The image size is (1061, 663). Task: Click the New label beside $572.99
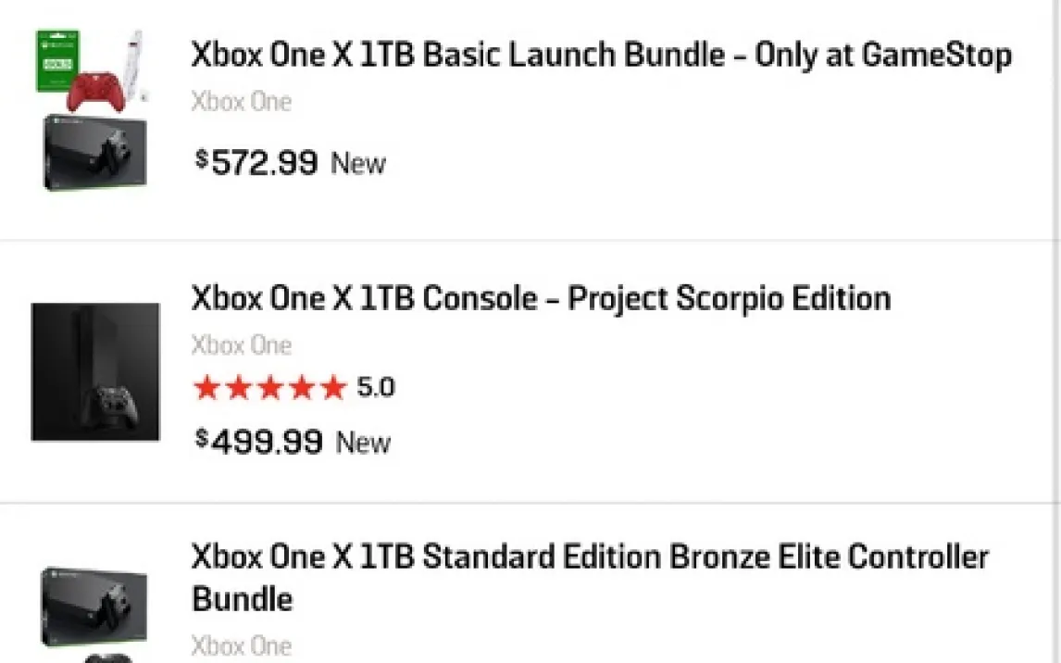pyautogui.click(x=358, y=164)
